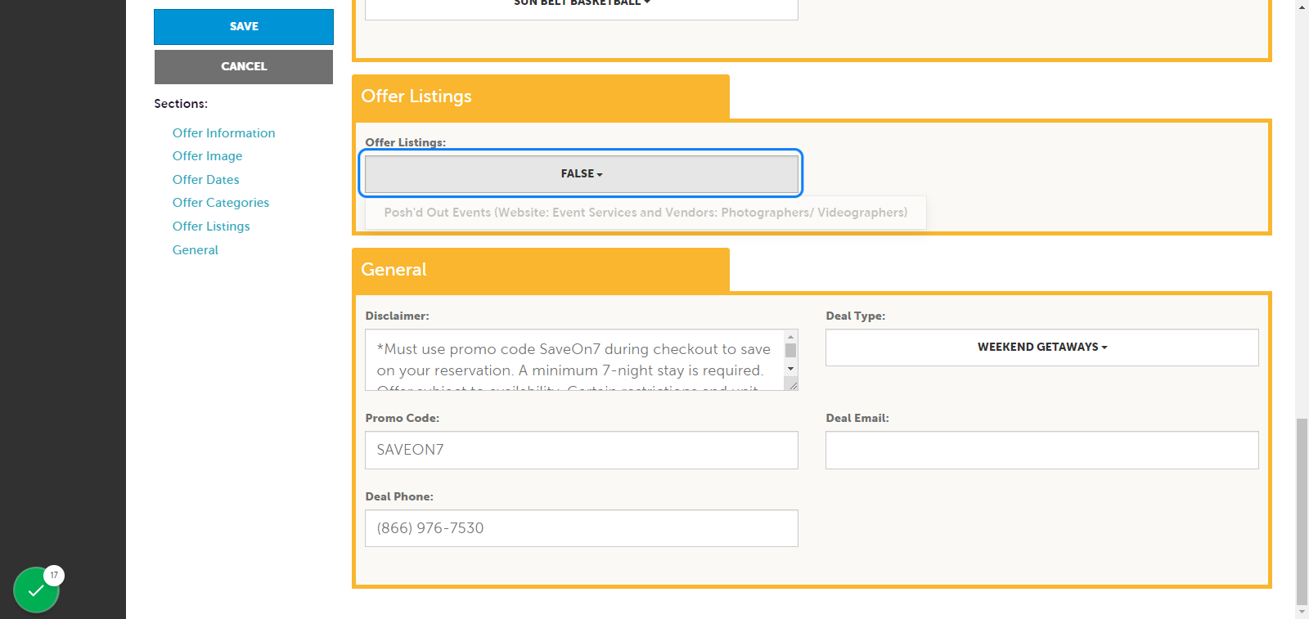Navigate to Offer Categories section
The image size is (1309, 619).
pyautogui.click(x=220, y=202)
